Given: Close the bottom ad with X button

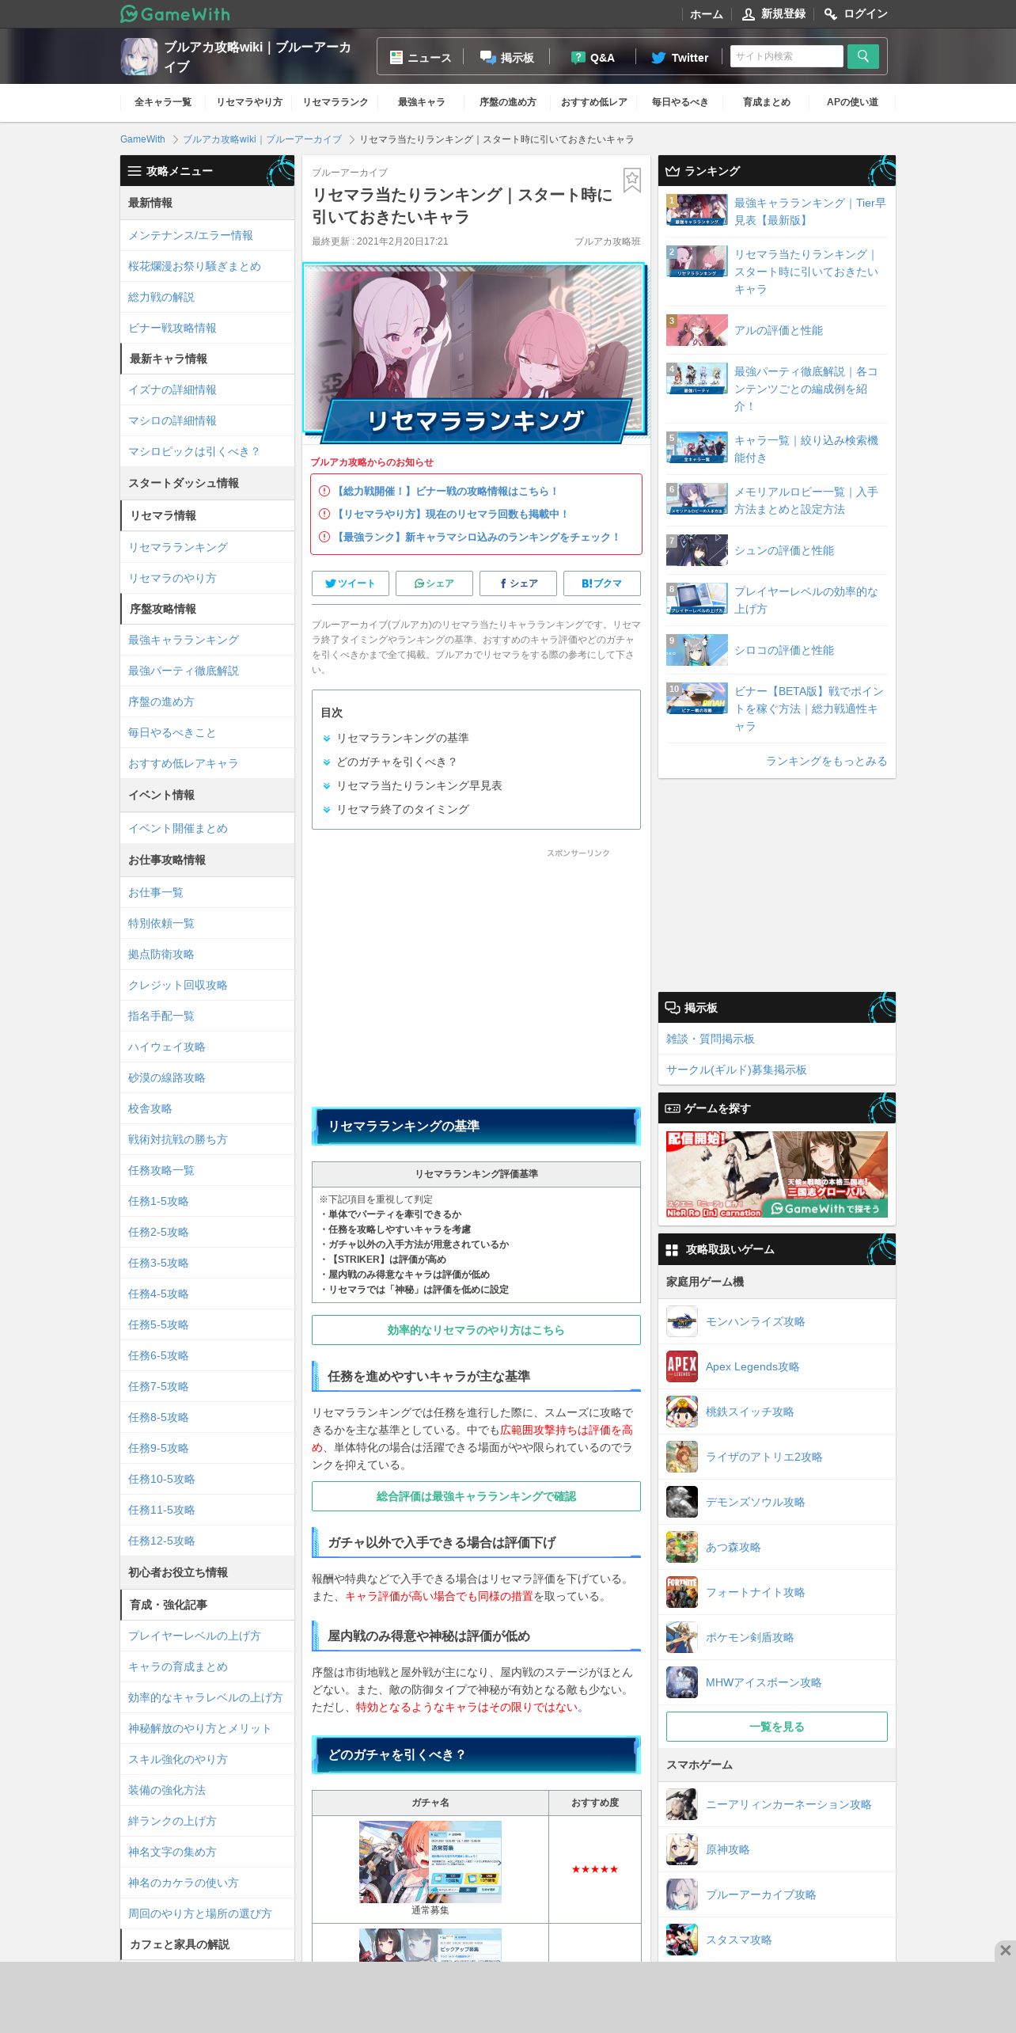Looking at the screenshot, I should tap(1005, 1950).
